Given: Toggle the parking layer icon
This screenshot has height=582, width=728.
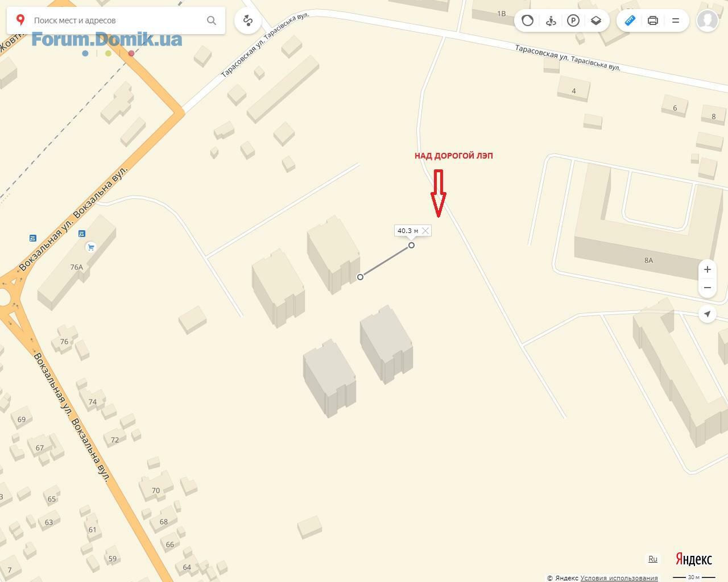Looking at the screenshot, I should 573,20.
